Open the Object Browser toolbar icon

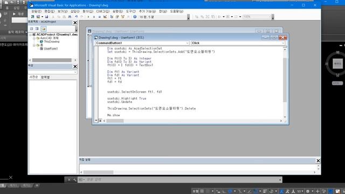point(123,17)
